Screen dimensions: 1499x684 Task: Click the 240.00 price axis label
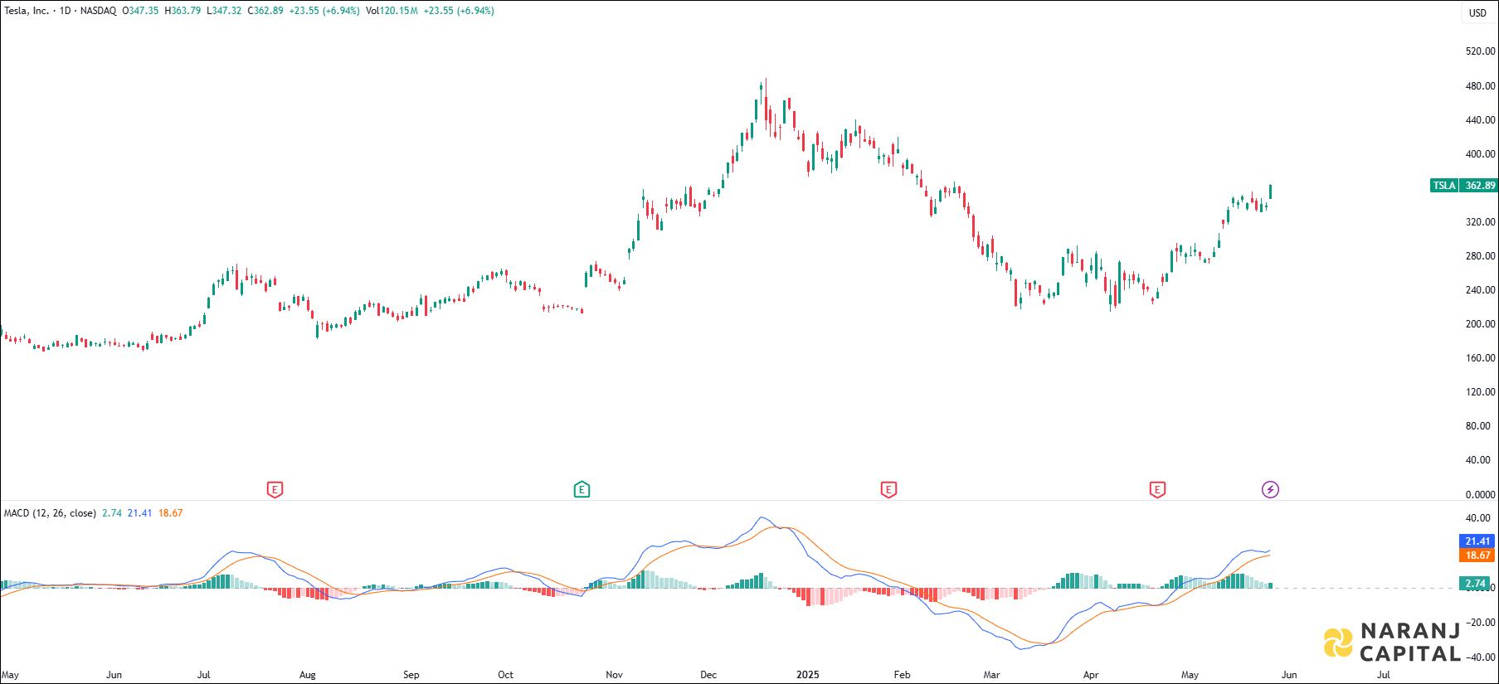click(x=1480, y=290)
